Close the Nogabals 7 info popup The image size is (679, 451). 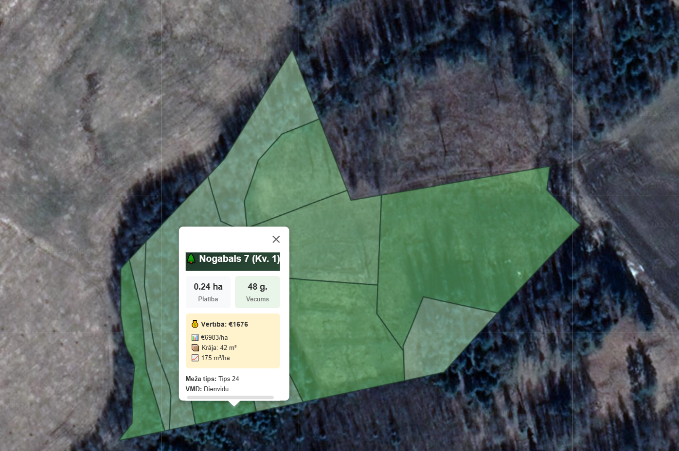pos(276,239)
